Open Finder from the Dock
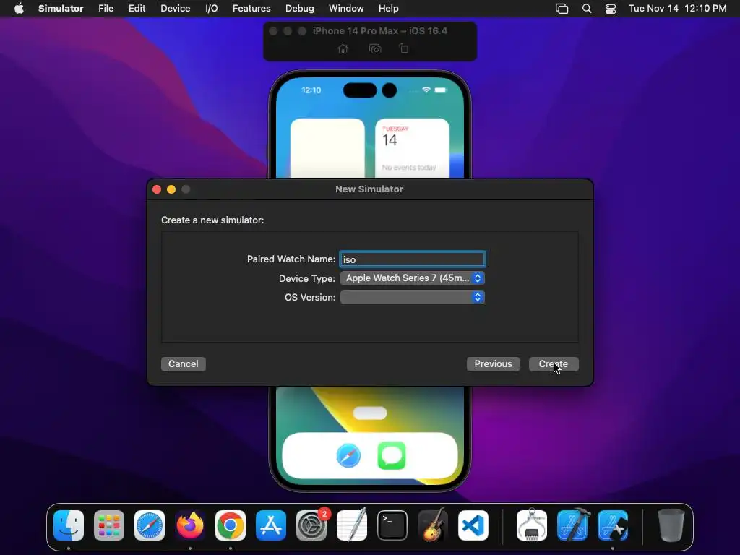 pos(69,525)
